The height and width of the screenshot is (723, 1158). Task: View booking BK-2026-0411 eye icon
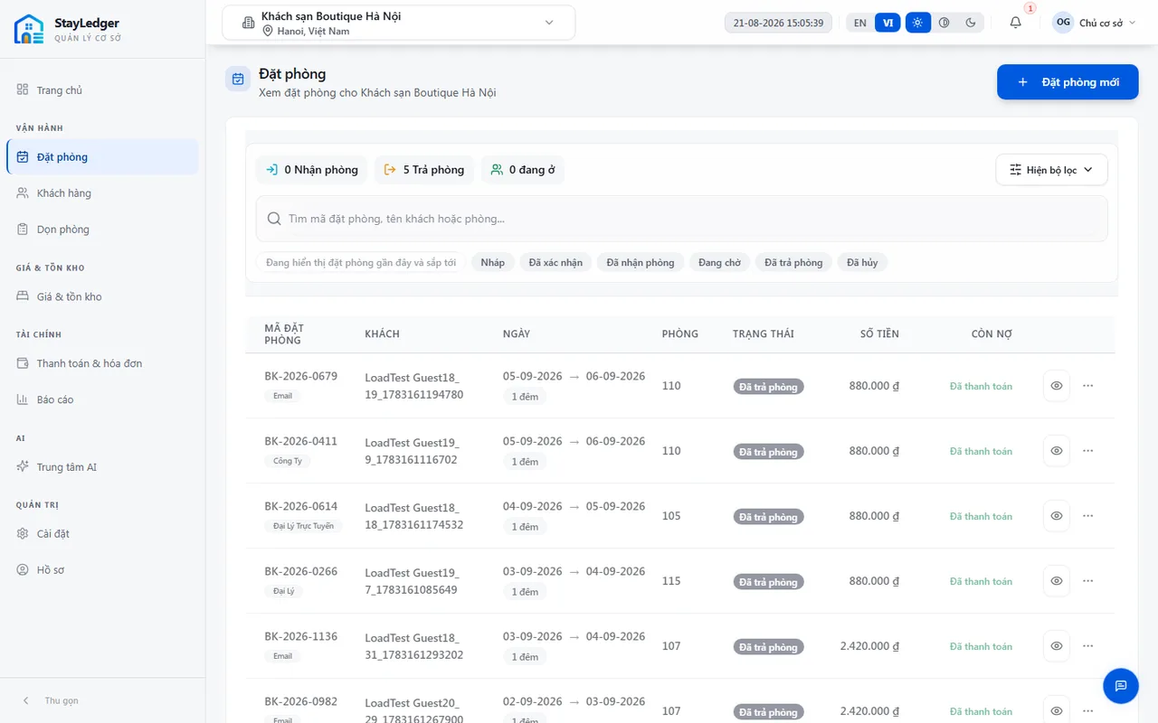(1057, 451)
